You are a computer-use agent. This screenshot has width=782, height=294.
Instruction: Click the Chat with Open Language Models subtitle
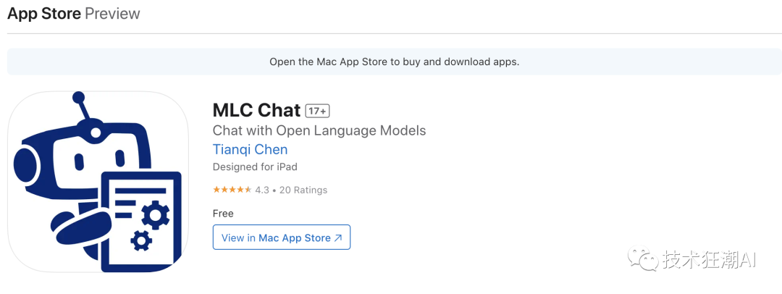(319, 131)
